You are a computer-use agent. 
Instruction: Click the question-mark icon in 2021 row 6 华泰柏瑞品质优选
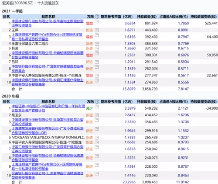(97, 53)
